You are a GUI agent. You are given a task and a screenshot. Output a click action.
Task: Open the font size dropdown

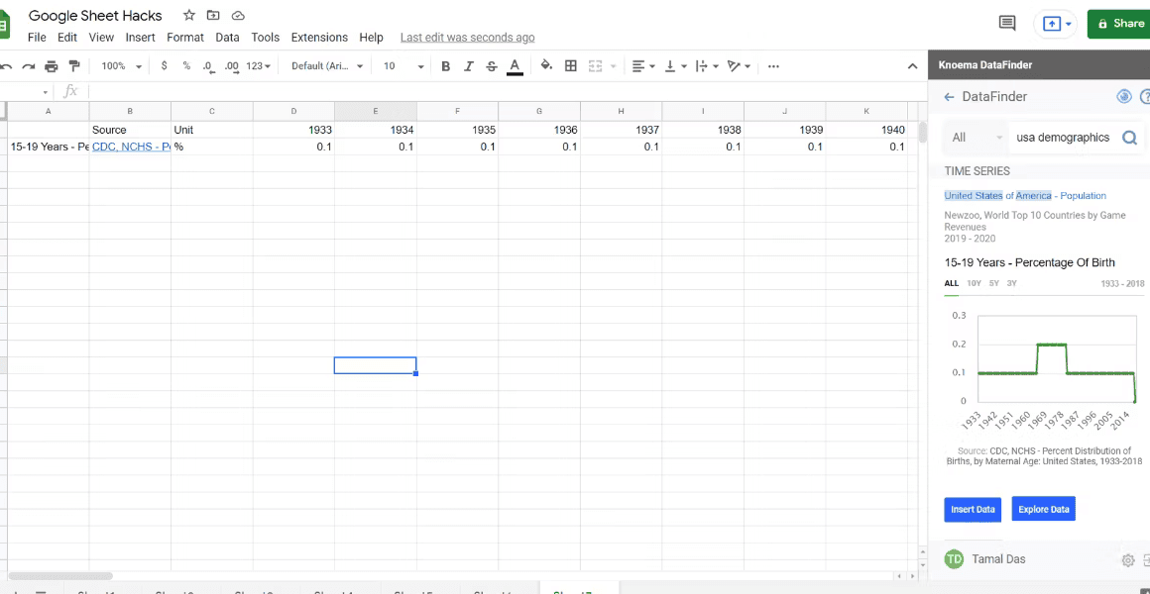[403, 66]
